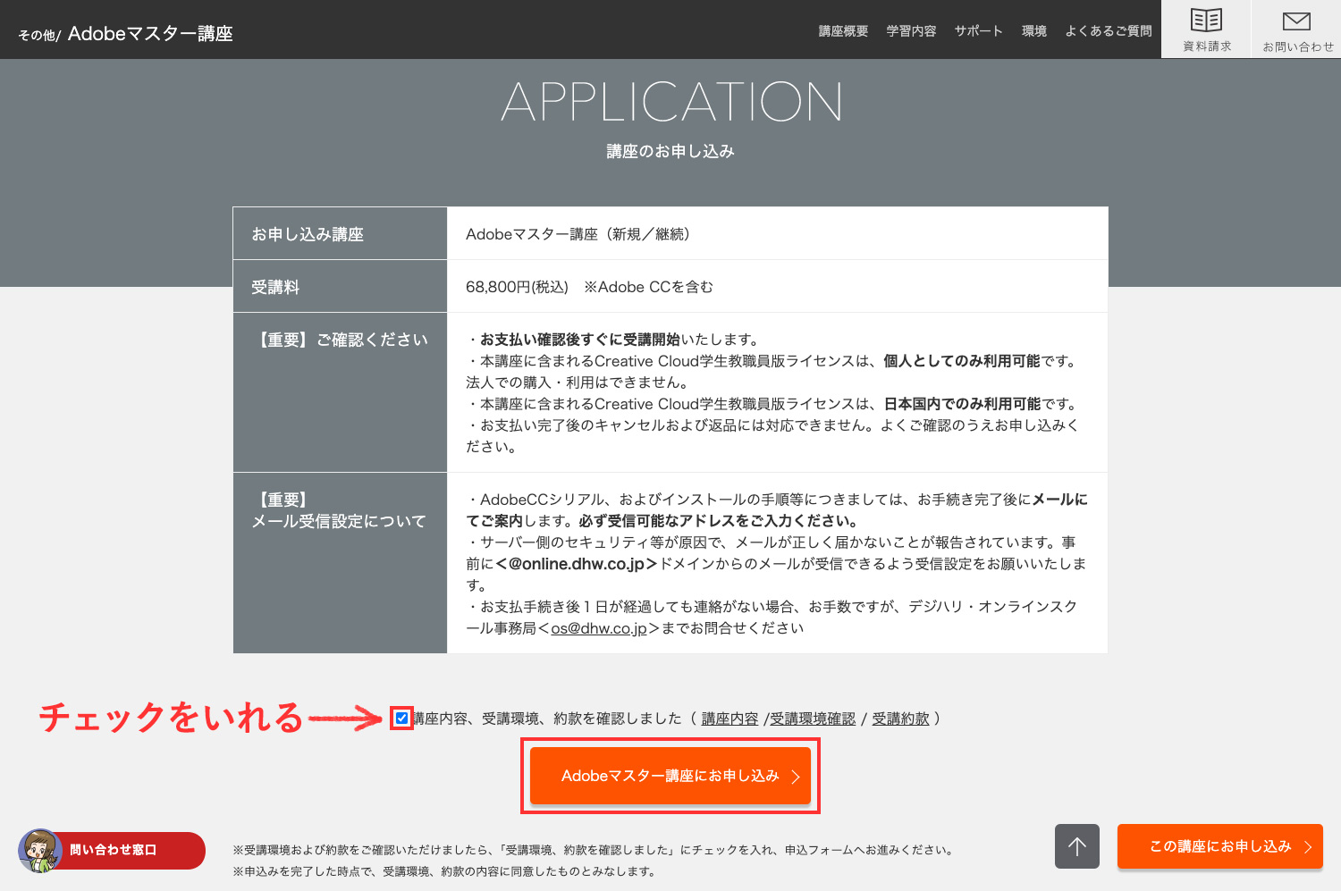The image size is (1341, 891).
Task: Open the 講座概要 menu item
Action: pos(843,31)
